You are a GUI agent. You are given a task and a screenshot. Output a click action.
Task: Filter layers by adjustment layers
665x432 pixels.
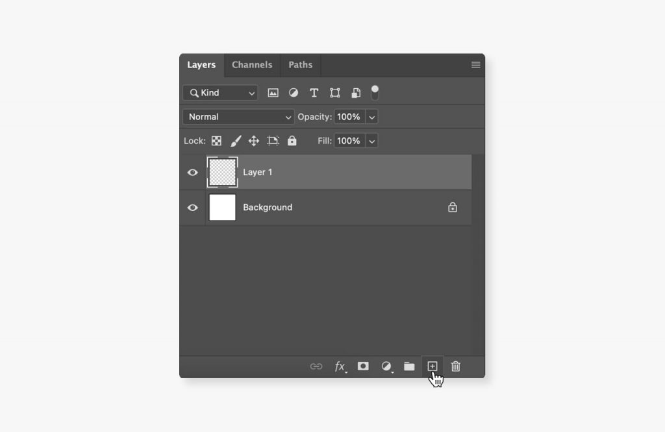point(294,93)
